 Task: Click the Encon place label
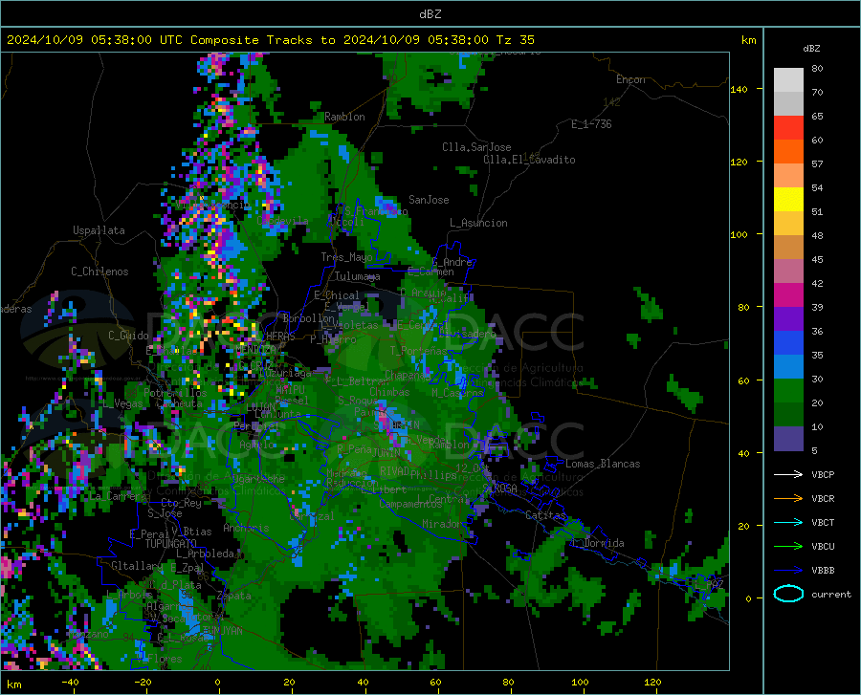point(630,79)
